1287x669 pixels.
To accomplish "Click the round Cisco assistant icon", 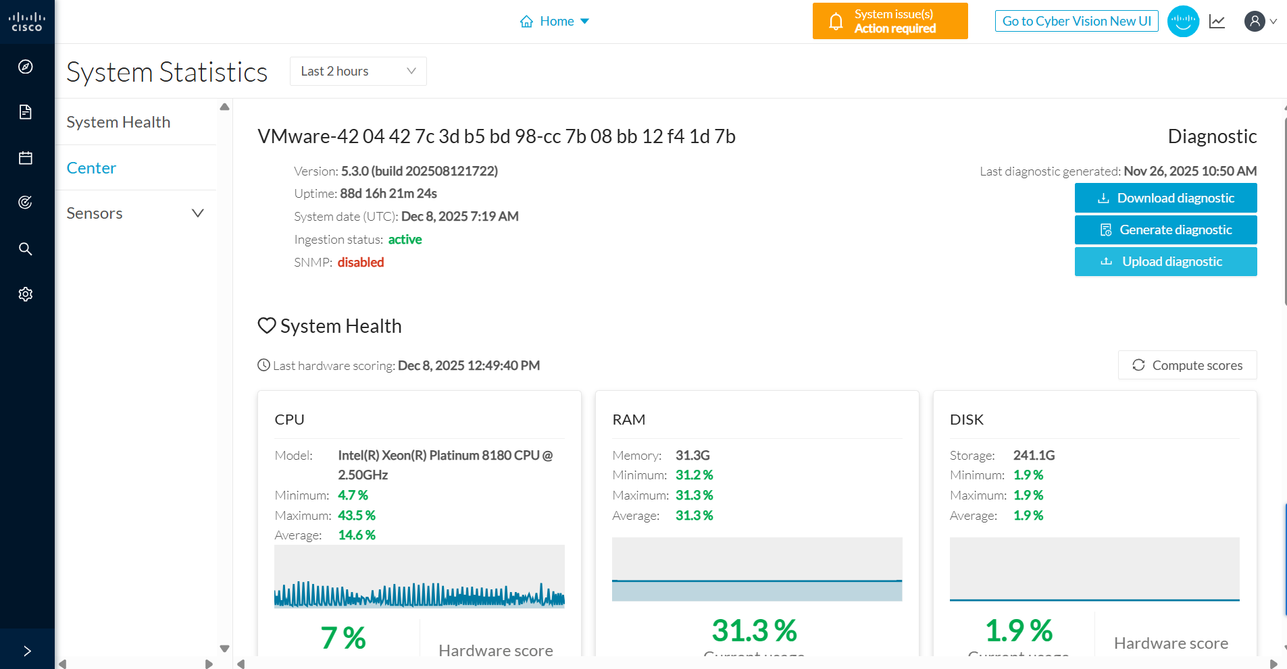I will tap(1183, 22).
